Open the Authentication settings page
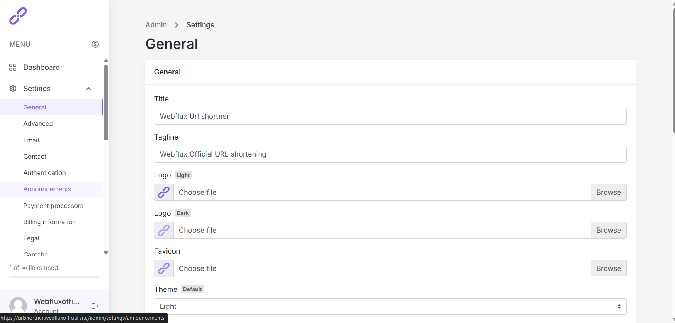Screen dimensions: 675x323 point(44,172)
